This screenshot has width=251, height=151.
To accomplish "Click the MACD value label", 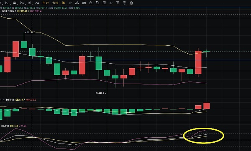I will 31,100.
